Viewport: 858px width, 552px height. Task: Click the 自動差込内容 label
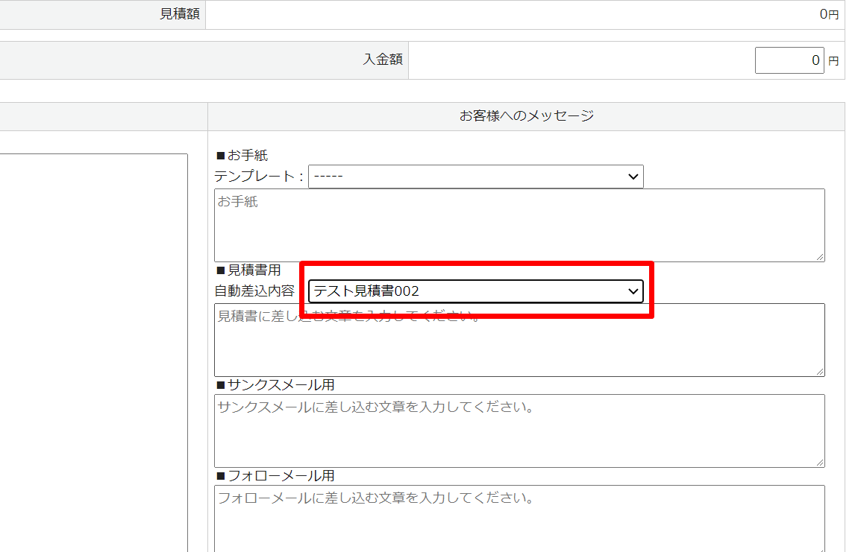coord(254,291)
